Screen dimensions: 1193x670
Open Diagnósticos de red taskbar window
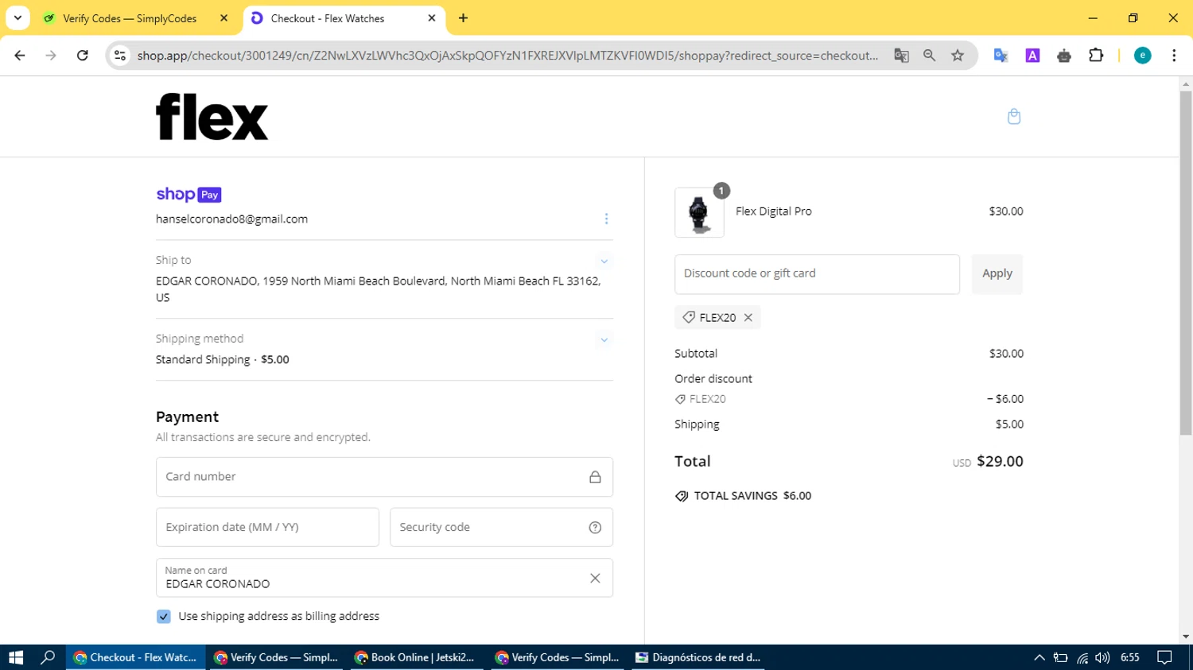pos(698,657)
